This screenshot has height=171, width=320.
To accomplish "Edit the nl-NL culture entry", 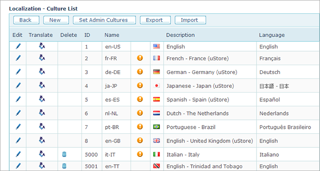I will [x=18, y=113].
